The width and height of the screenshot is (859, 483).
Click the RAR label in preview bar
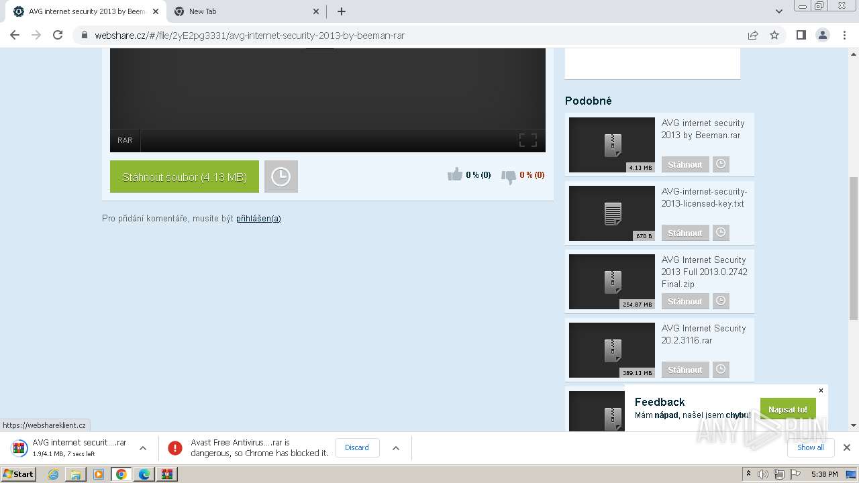coord(125,140)
